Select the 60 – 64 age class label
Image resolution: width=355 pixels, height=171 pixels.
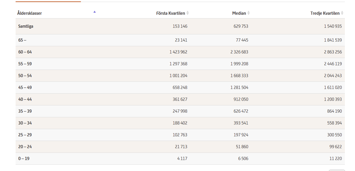point(25,52)
